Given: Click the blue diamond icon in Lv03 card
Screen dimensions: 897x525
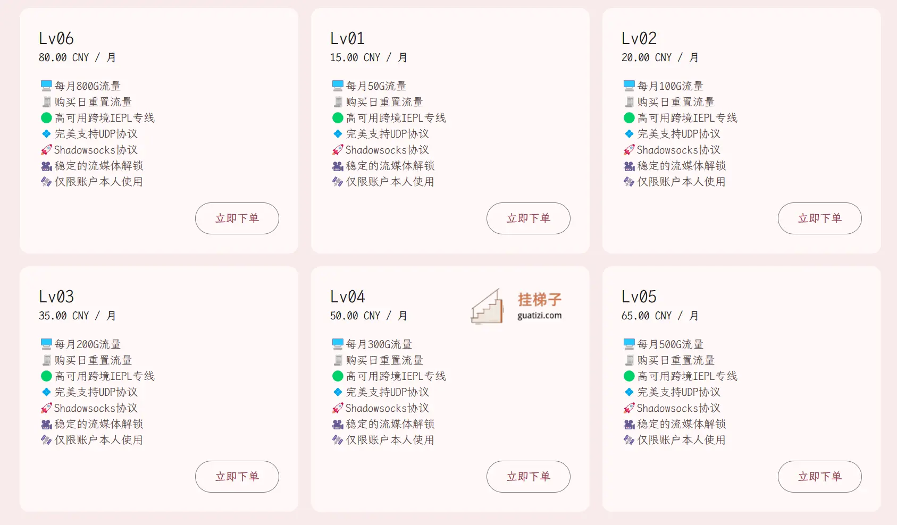Looking at the screenshot, I should (46, 392).
